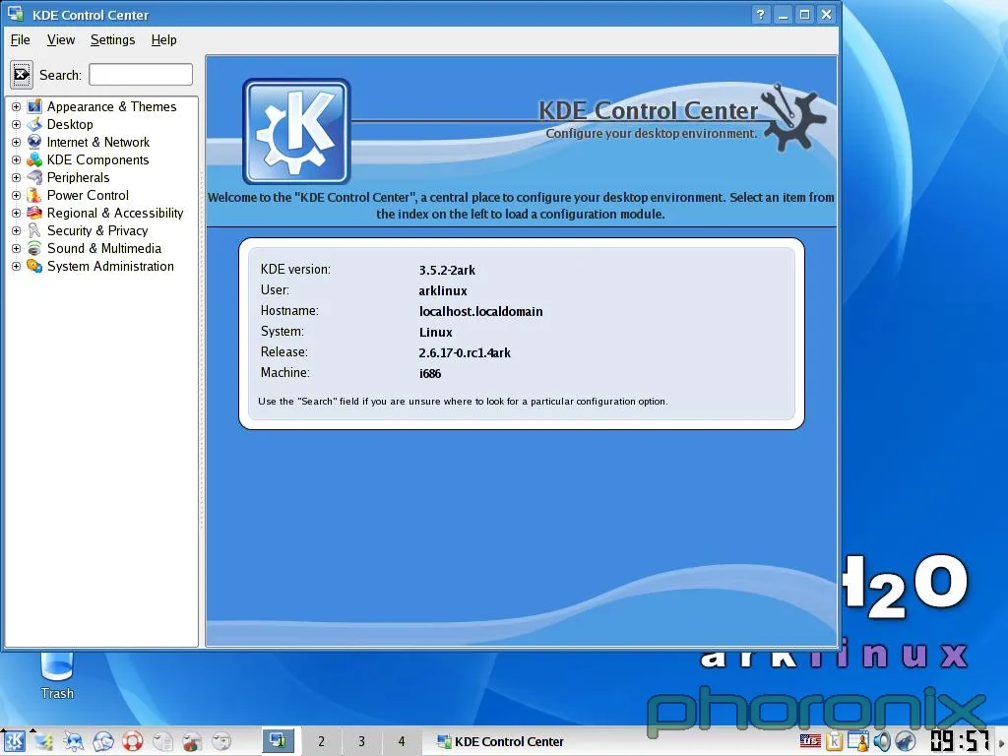
Task: Focus the Search input field
Action: [x=141, y=75]
